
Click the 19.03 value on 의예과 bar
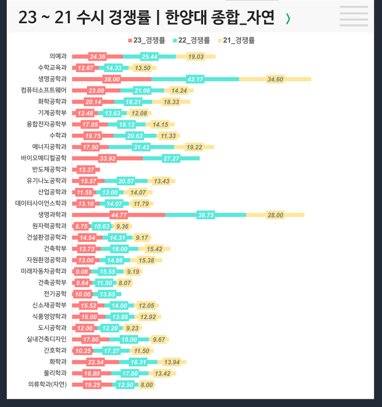point(196,57)
